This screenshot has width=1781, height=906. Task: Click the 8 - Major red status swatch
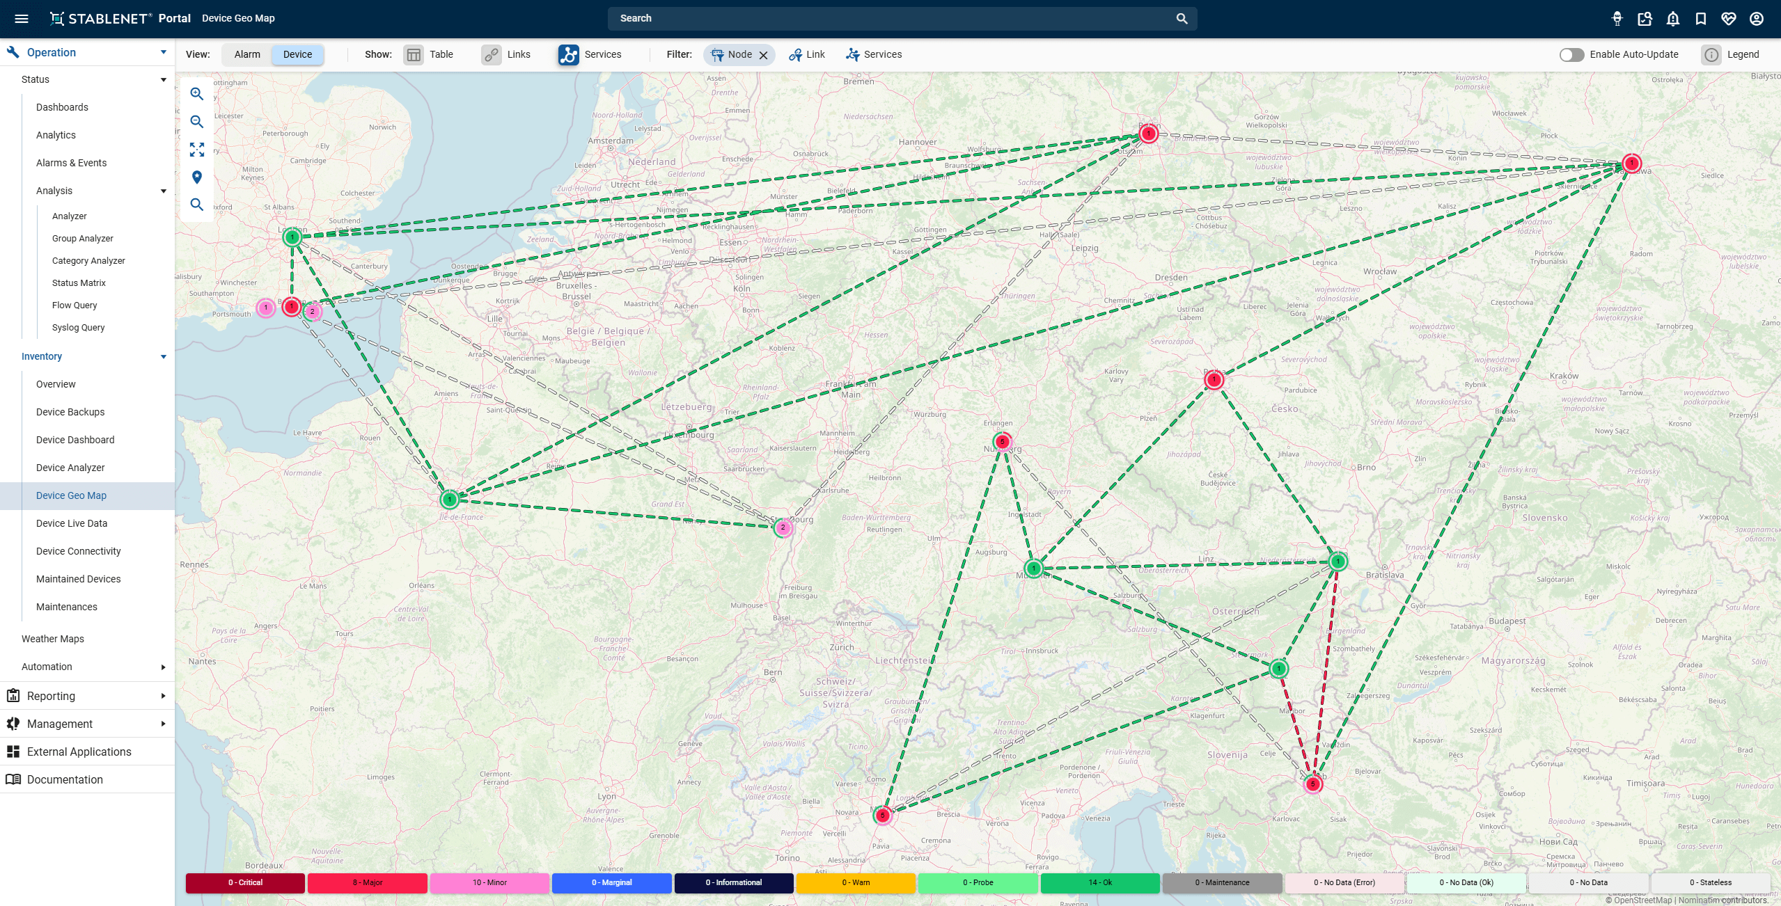coord(368,882)
